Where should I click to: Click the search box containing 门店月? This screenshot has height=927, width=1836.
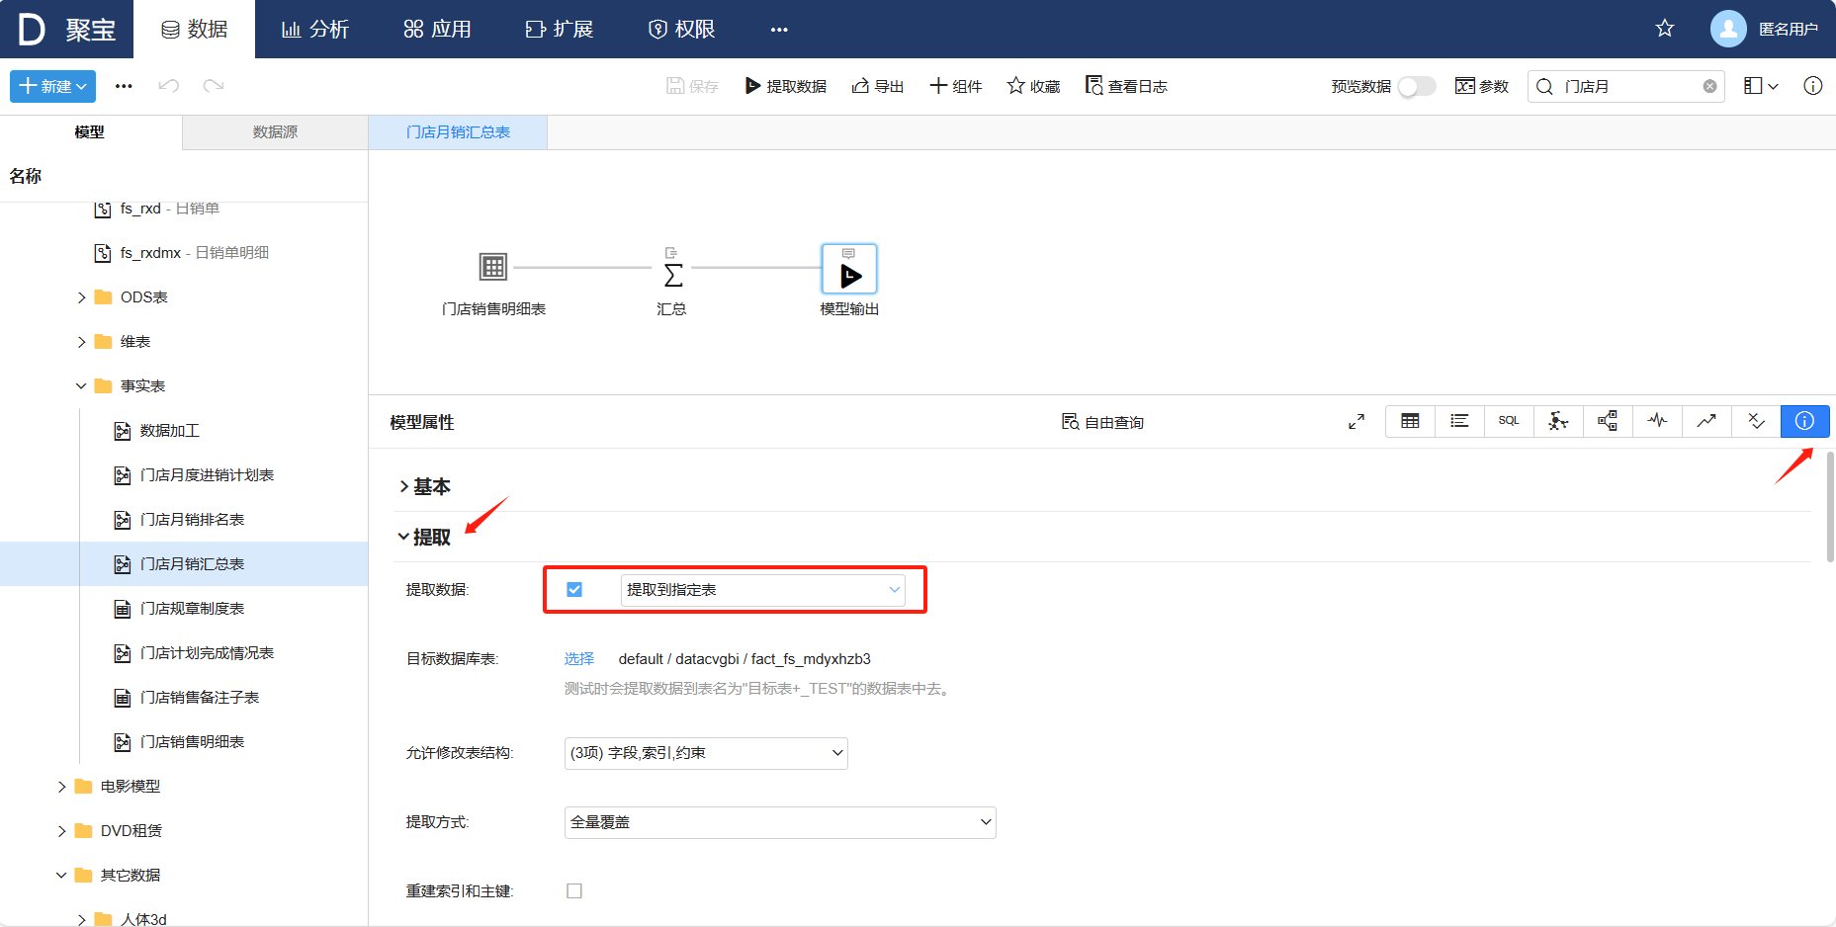(x=1626, y=86)
